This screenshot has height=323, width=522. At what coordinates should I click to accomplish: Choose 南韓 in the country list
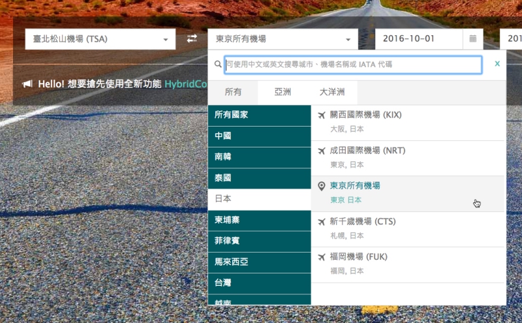(x=259, y=157)
